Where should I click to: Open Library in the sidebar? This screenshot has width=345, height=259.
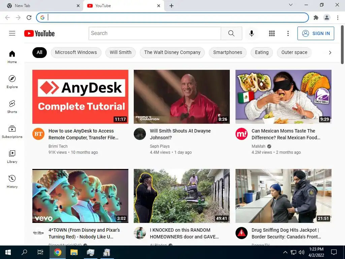(12, 156)
